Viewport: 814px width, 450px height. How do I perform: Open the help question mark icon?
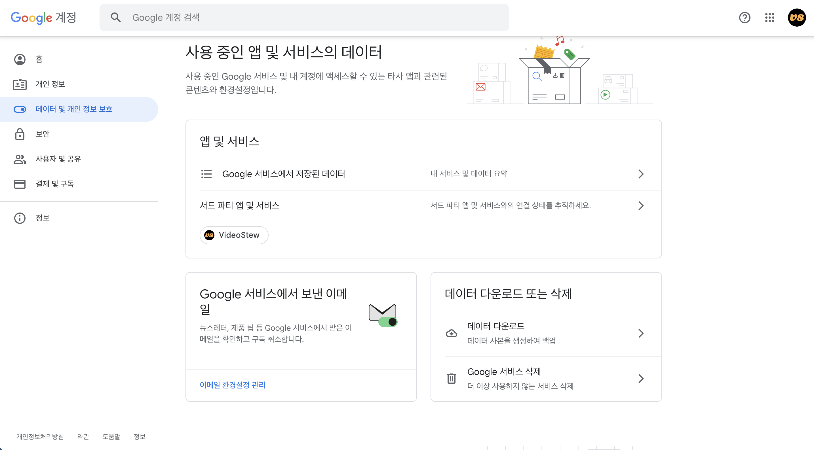[745, 18]
